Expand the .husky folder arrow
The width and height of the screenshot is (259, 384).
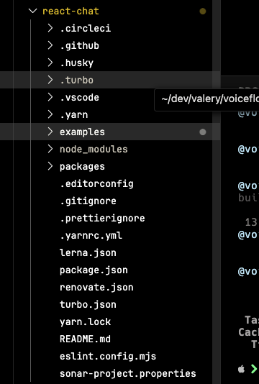50,63
